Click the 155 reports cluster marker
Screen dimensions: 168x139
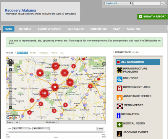tap(44, 94)
